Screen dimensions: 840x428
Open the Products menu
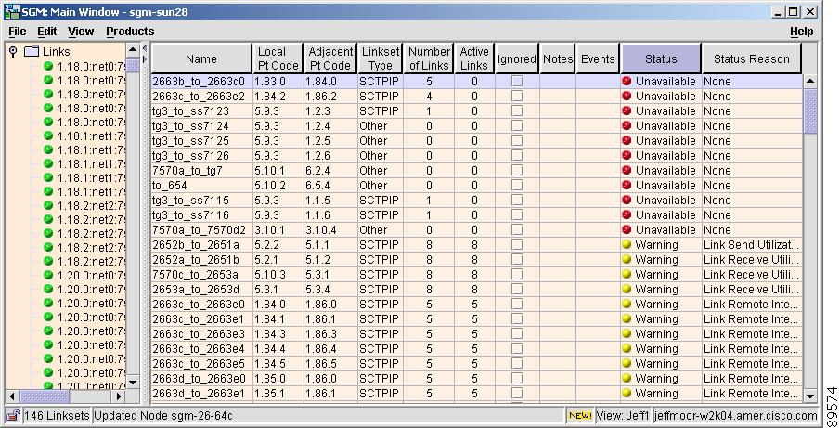tap(129, 32)
